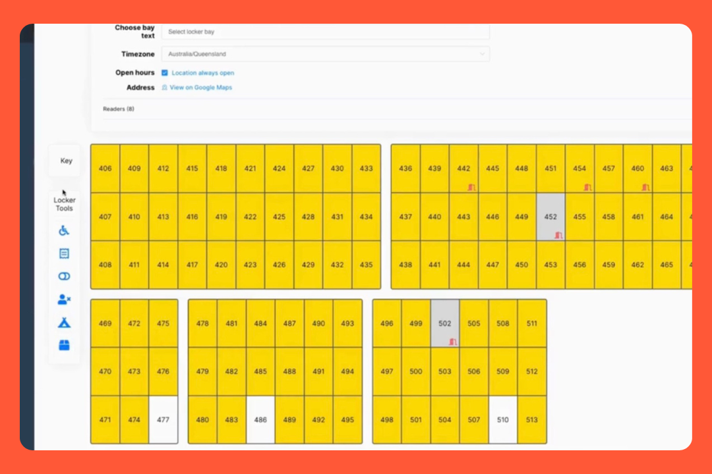This screenshot has height=474, width=712.
Task: Select locker 508
Action: click(502, 323)
